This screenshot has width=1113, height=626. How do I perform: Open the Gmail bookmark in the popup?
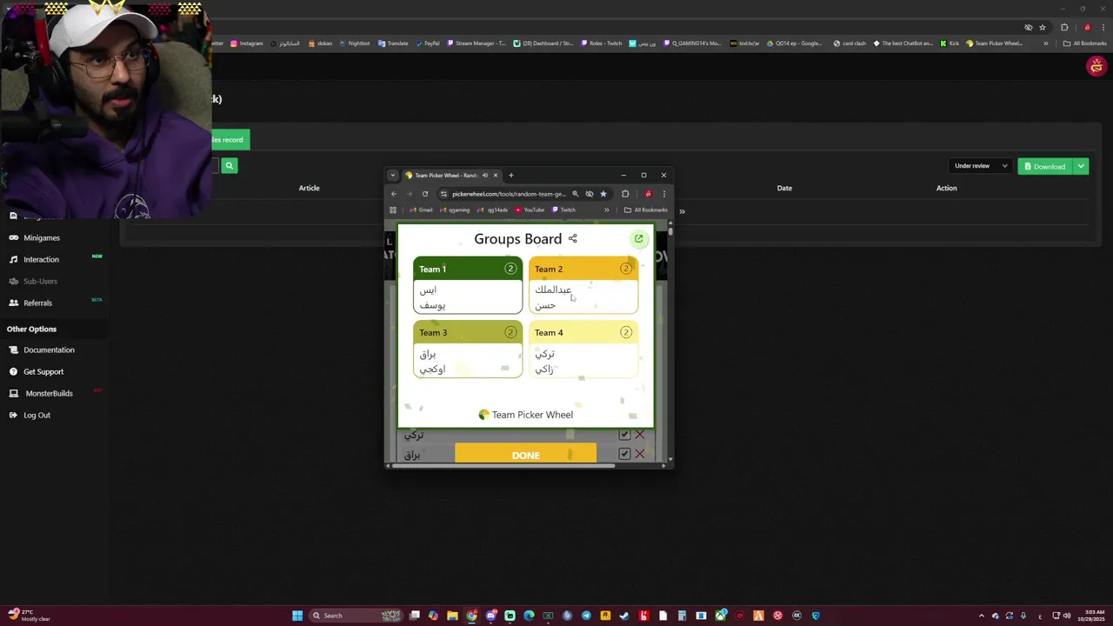pos(421,210)
